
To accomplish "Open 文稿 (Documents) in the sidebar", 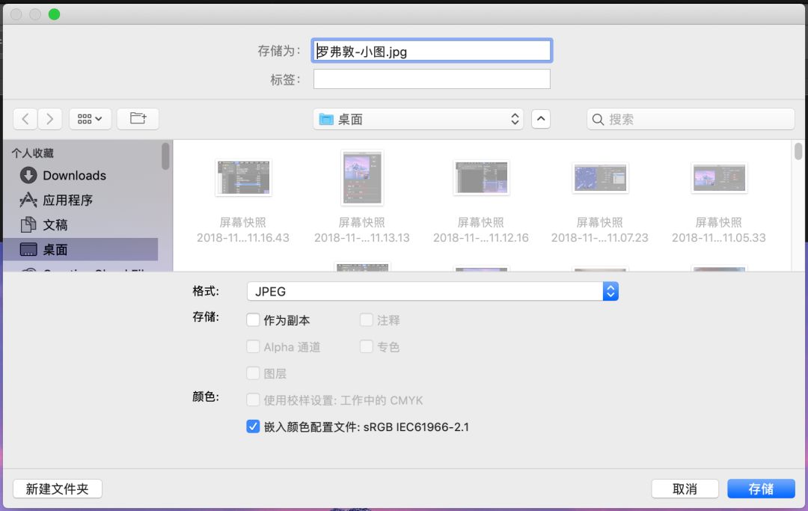I will click(x=56, y=224).
